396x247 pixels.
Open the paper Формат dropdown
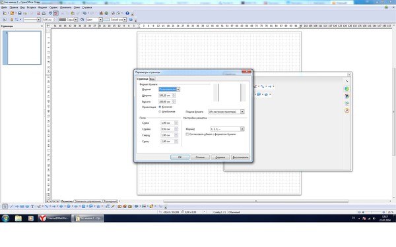pos(178,89)
